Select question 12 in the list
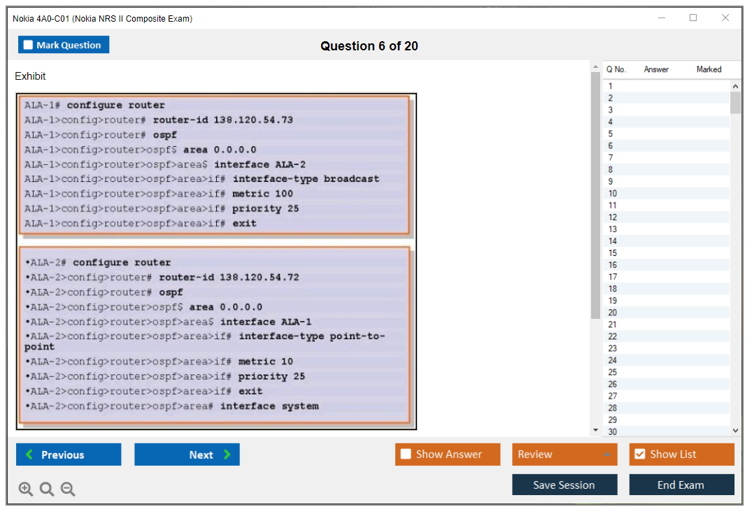Viewport: 752px width, 514px height. tap(613, 217)
